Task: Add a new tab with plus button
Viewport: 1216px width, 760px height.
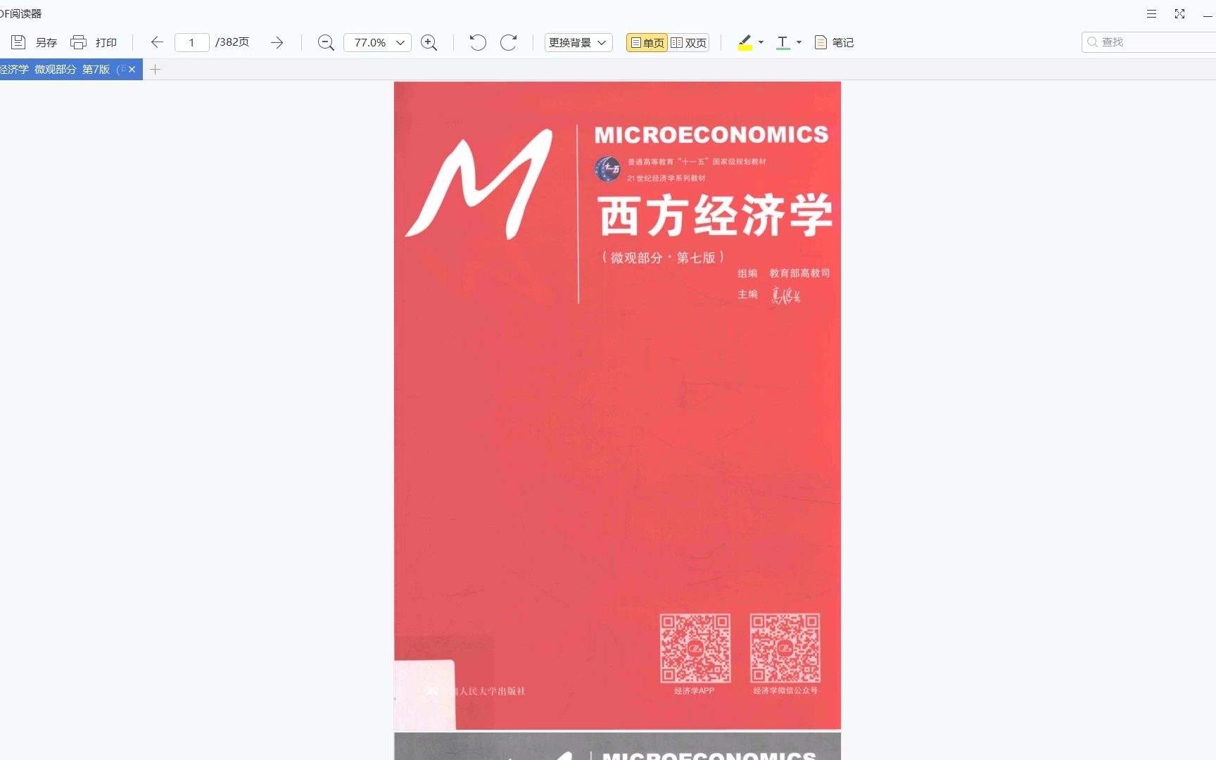Action: point(156,69)
